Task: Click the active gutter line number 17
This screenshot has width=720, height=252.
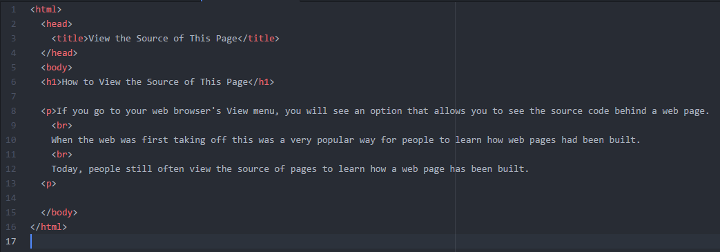Action: [12, 242]
